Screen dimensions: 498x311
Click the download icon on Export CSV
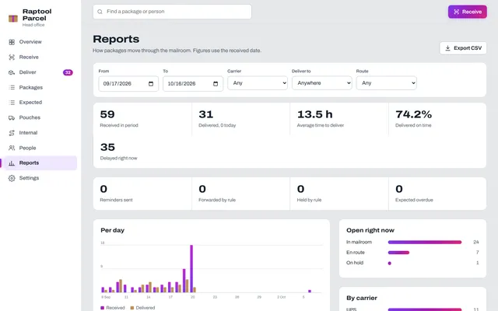(447, 48)
